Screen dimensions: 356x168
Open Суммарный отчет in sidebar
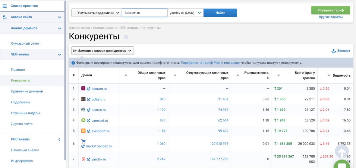point(25,43)
